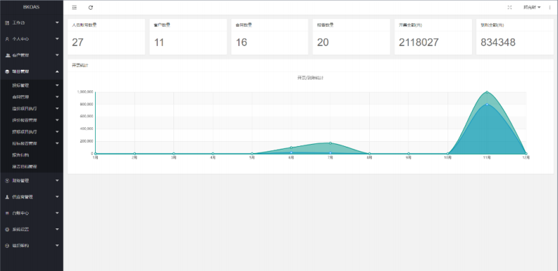
Task: Click the 开票统计 panel heading
Action: coord(80,66)
